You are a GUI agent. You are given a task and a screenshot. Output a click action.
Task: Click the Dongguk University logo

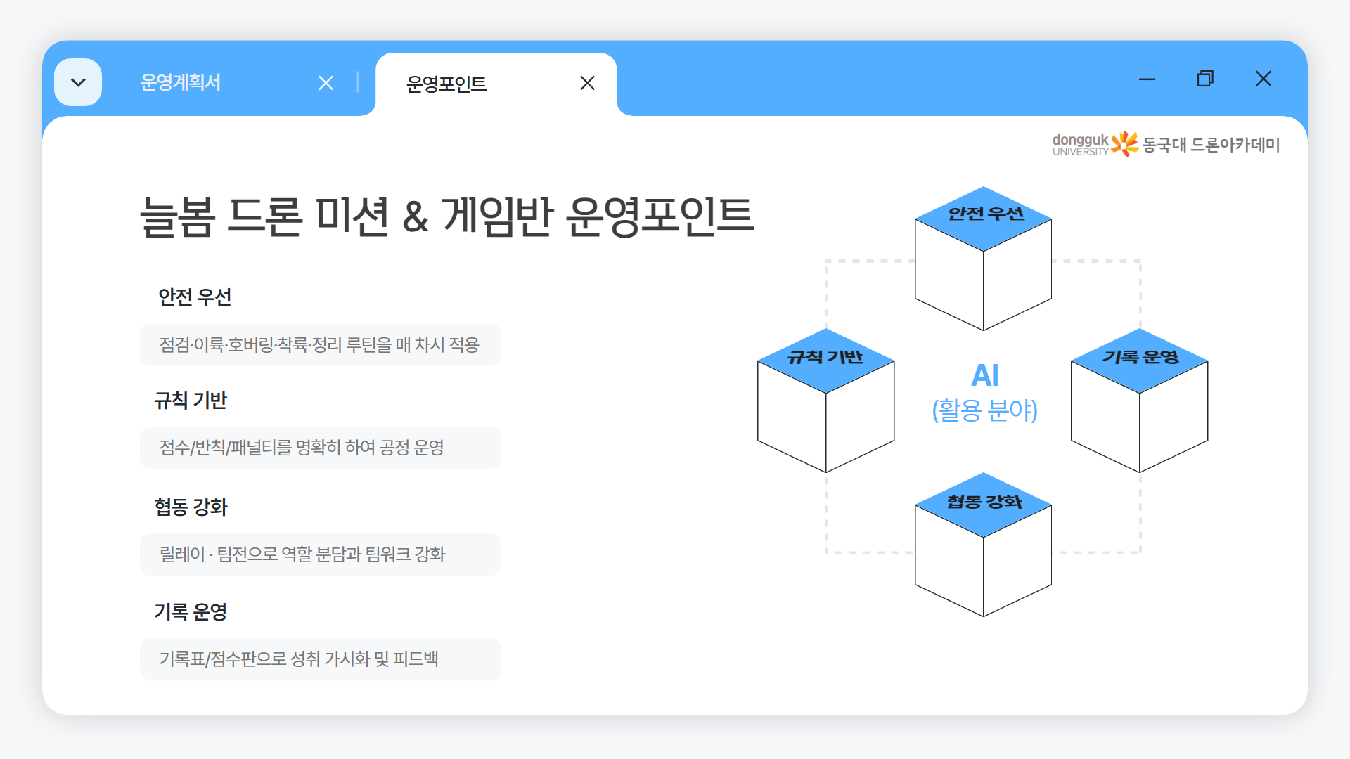coord(1079,143)
